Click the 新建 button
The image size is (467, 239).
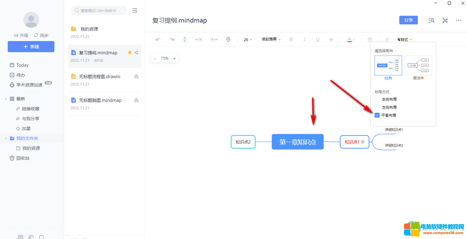pyautogui.click(x=31, y=47)
